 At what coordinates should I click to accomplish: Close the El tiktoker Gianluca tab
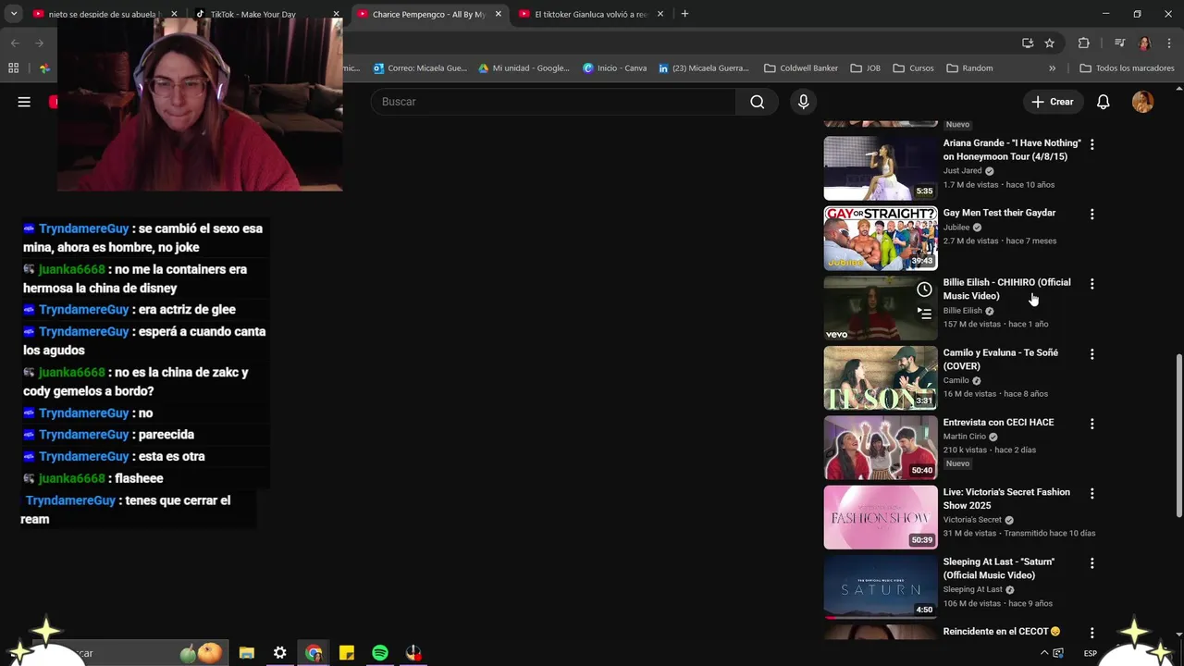pos(660,14)
